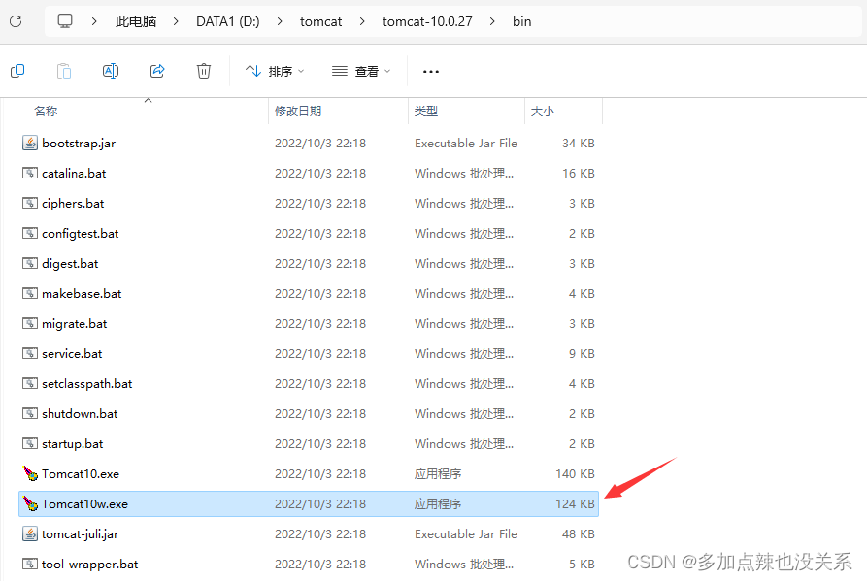Select the file name configtest.bat
The image size is (867, 581).
coord(81,233)
